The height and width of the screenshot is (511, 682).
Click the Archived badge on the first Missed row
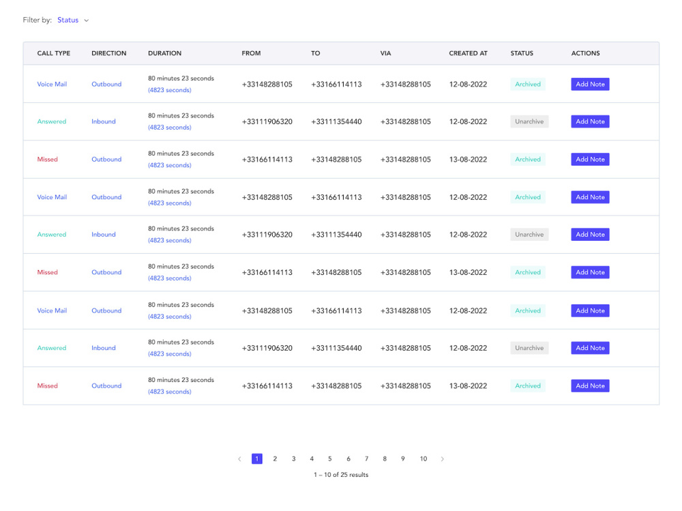pos(528,160)
